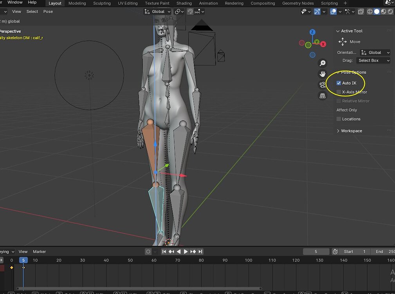Select rendered viewport shading
The height and width of the screenshot is (294, 395).
click(390, 12)
